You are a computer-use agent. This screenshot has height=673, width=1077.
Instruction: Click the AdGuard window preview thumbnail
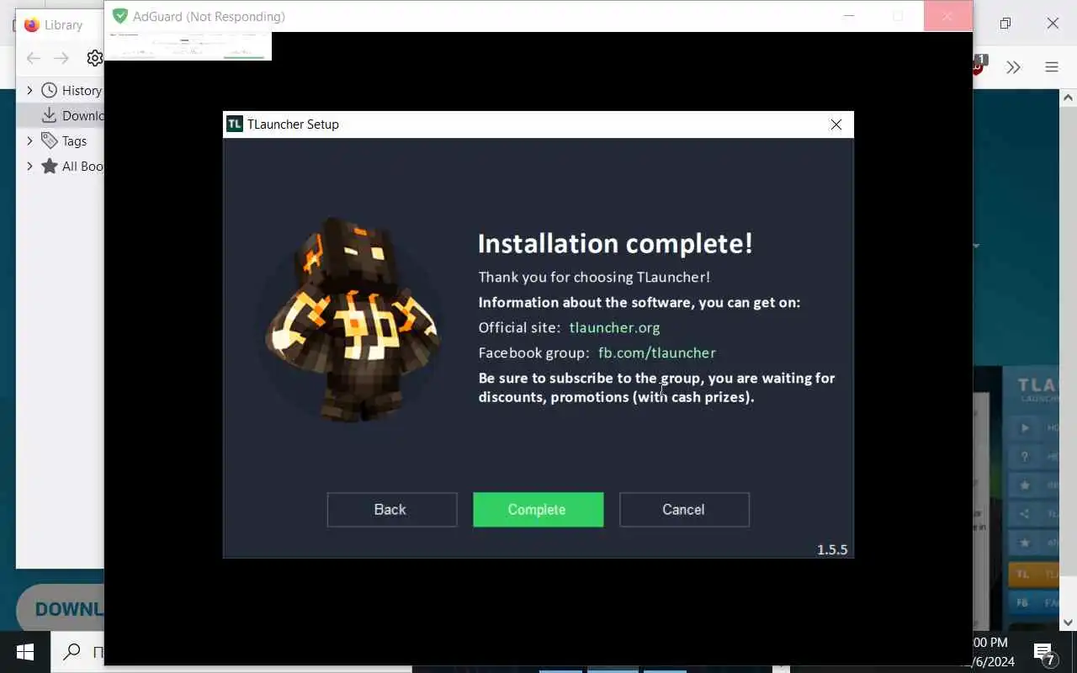pos(188,46)
